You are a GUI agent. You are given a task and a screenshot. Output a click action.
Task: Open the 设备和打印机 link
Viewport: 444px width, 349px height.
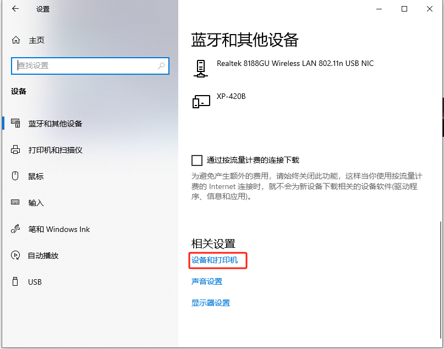[x=215, y=260]
